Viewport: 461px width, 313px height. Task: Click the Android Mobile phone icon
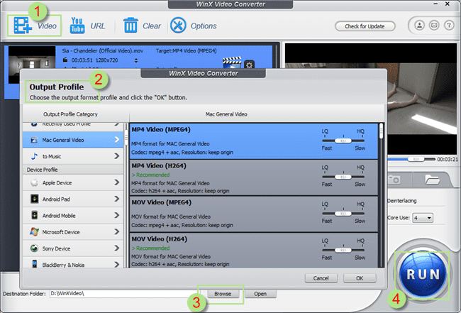[35, 215]
